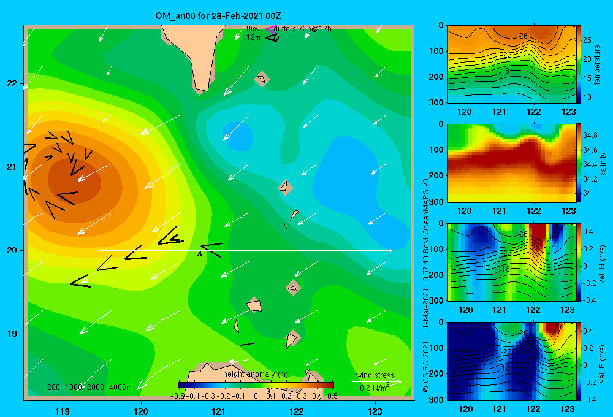The height and width of the screenshot is (417, 613).
Task: Click the wind stress reference arrow
Action: (x=376, y=381)
